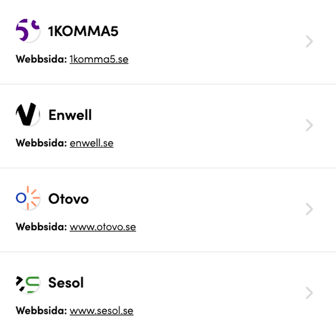
Task: Follow the www.otovo.se link
Action: [x=103, y=227]
